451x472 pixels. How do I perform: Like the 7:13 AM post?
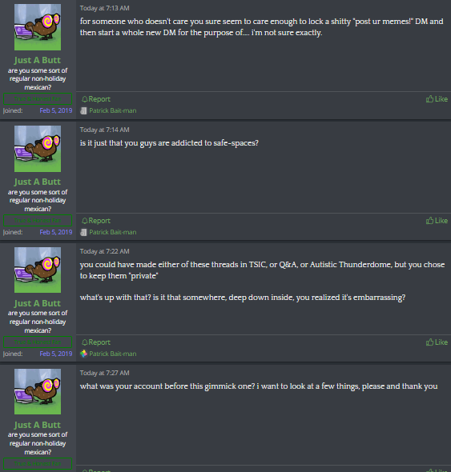point(437,99)
